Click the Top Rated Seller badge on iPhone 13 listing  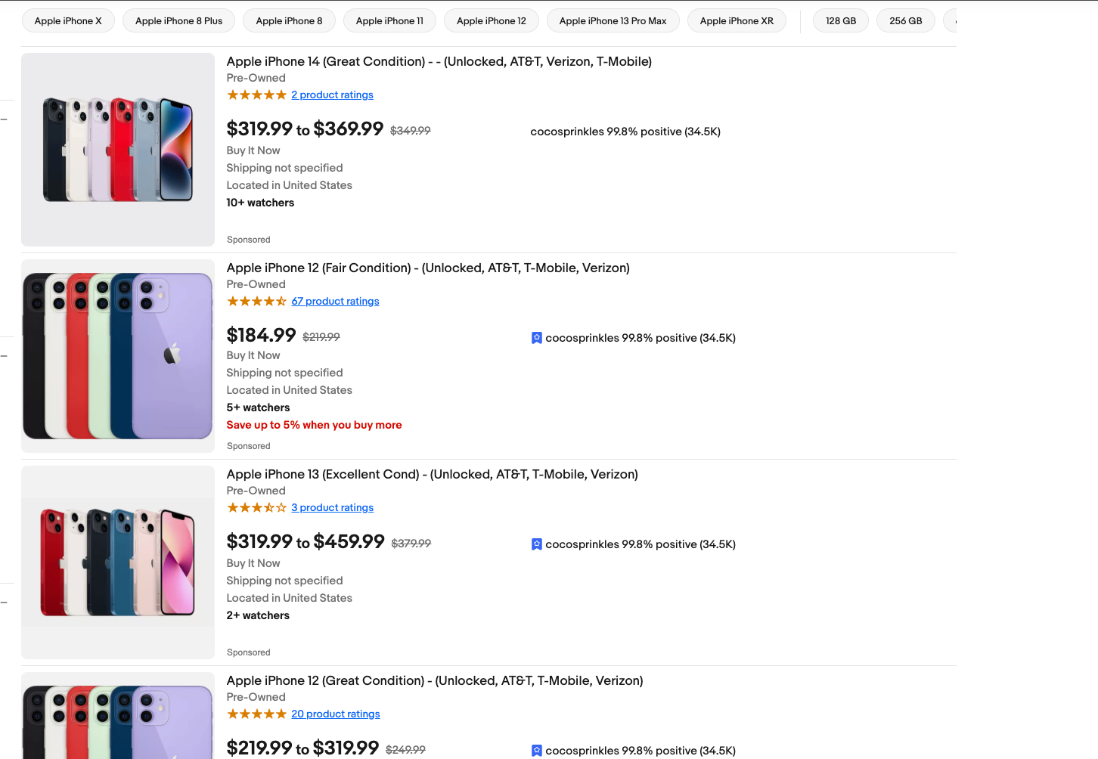click(536, 544)
